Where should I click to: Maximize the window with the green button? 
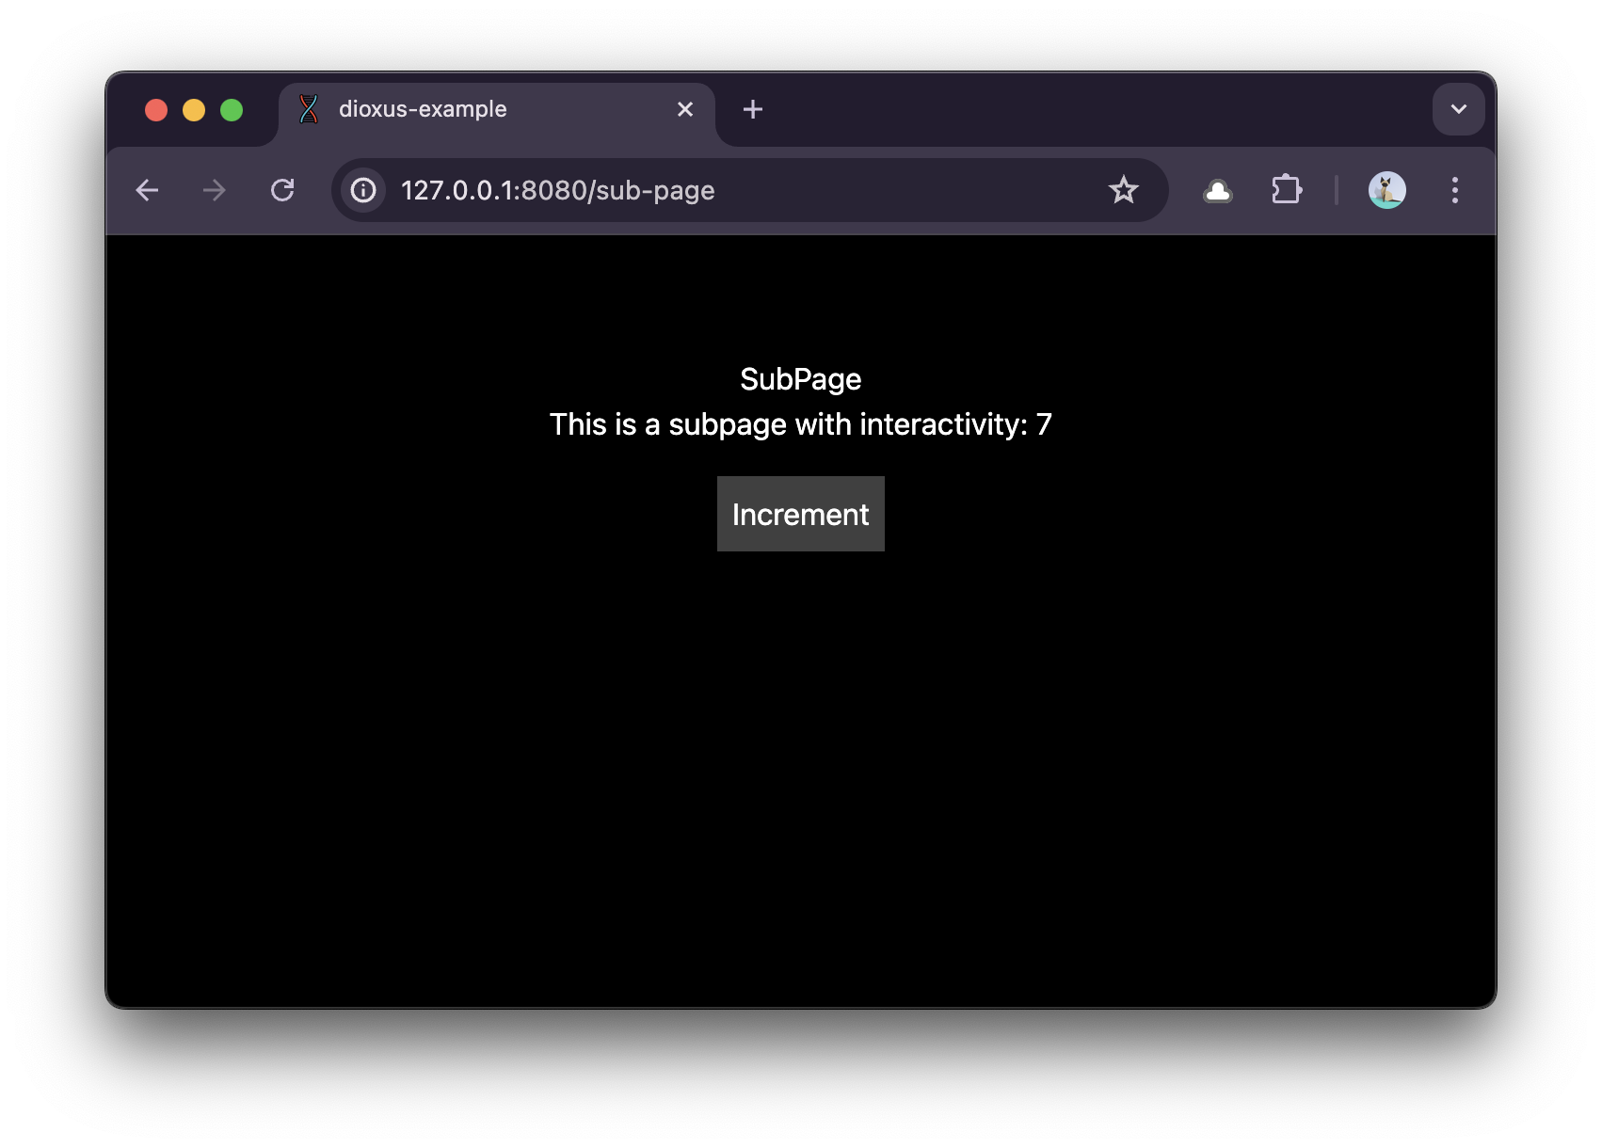[x=232, y=110]
